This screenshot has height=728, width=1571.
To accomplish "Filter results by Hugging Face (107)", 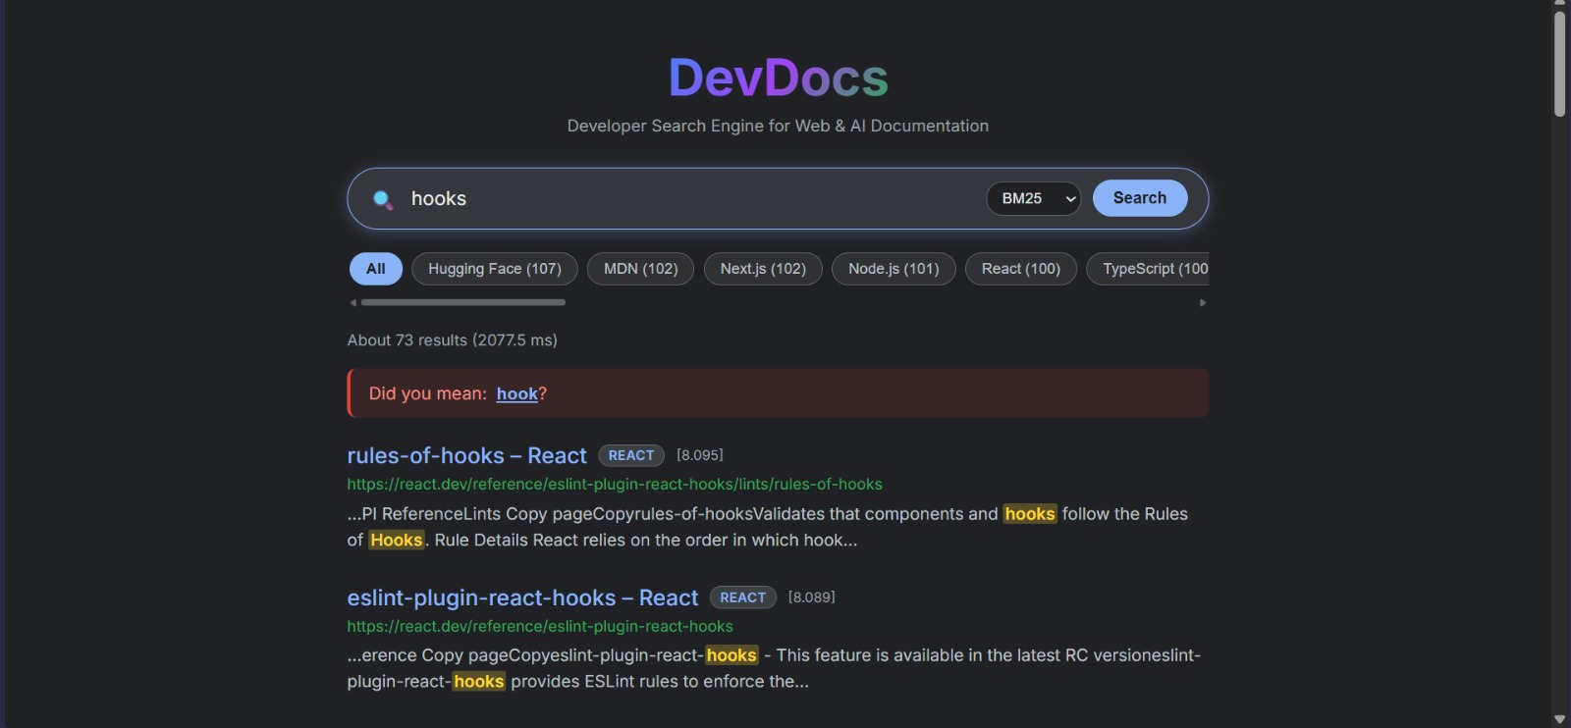I will click(495, 269).
